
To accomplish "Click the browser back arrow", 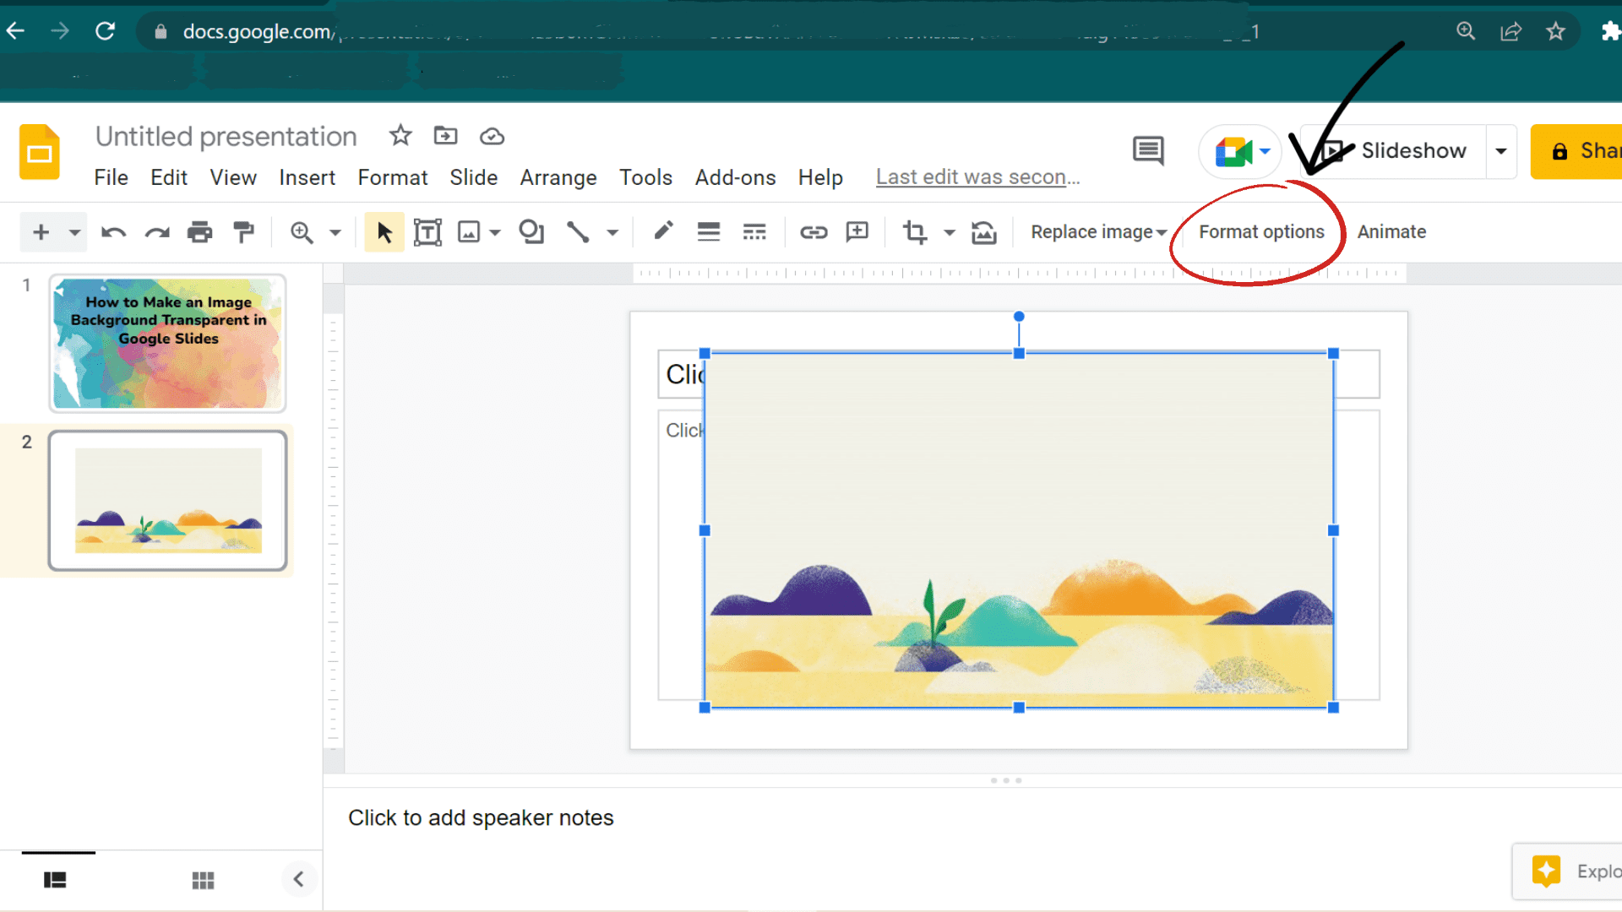I will pyautogui.click(x=15, y=31).
